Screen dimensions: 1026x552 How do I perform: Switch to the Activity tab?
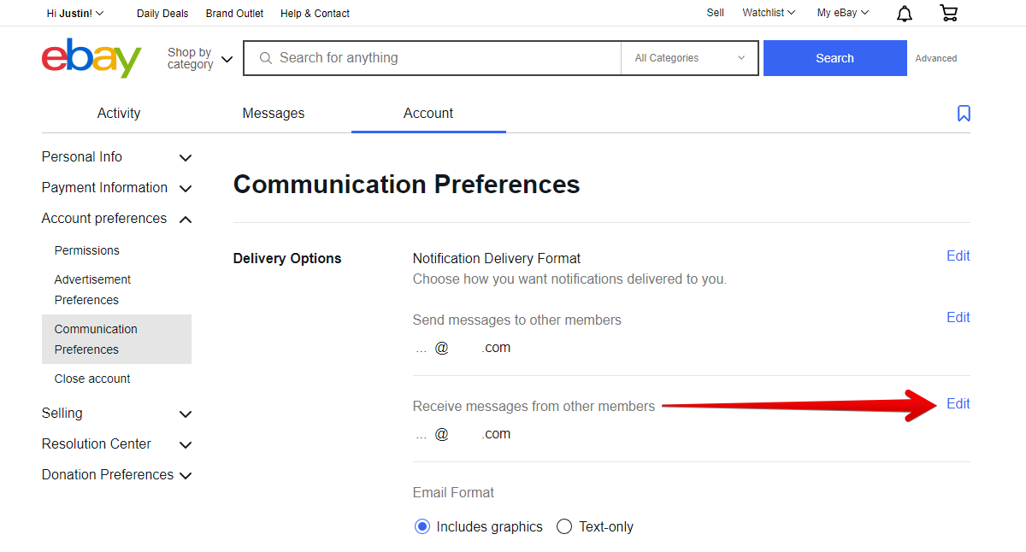[x=119, y=114]
